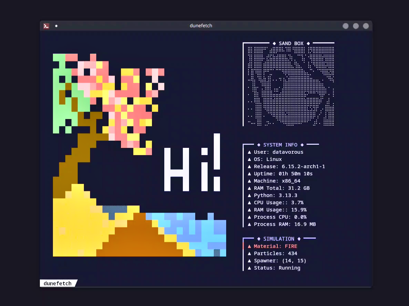Click the middle gray window control button
The height and width of the screenshot is (306, 409).
coord(356,26)
